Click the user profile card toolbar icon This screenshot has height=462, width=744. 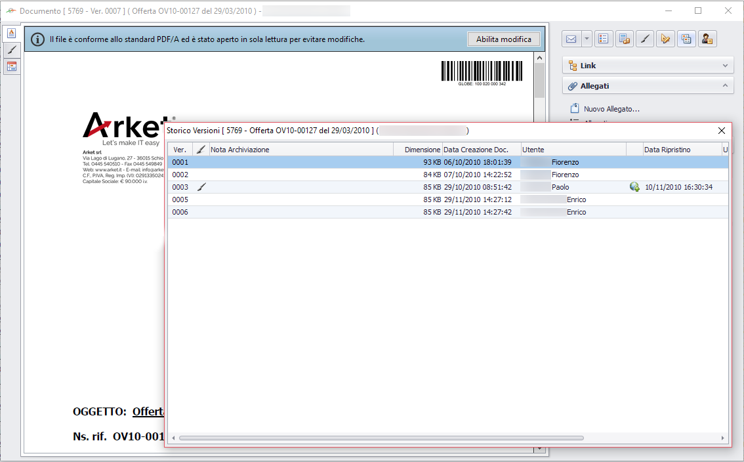[707, 38]
